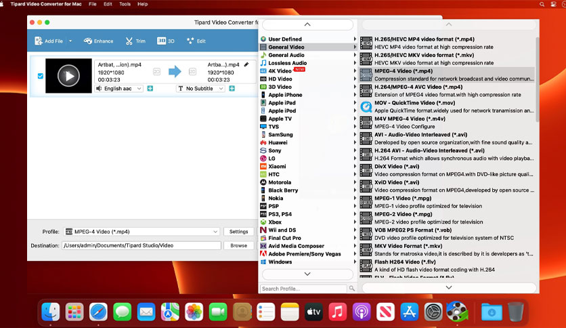Open the Photos app in the dock
The image size is (566, 328).
coord(194,312)
